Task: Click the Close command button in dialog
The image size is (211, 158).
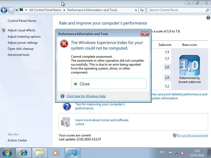Action: [x=109, y=84]
